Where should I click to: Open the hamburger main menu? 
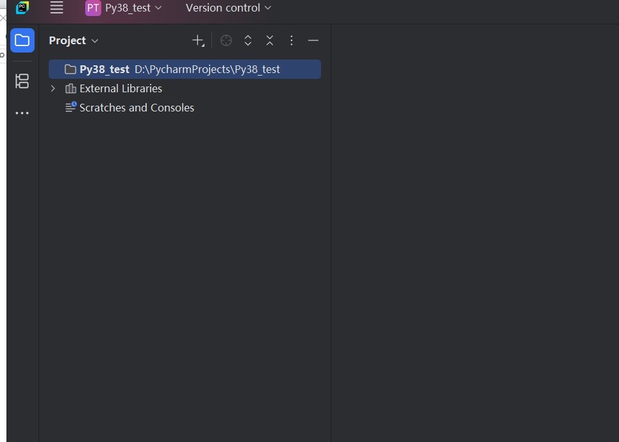(56, 8)
